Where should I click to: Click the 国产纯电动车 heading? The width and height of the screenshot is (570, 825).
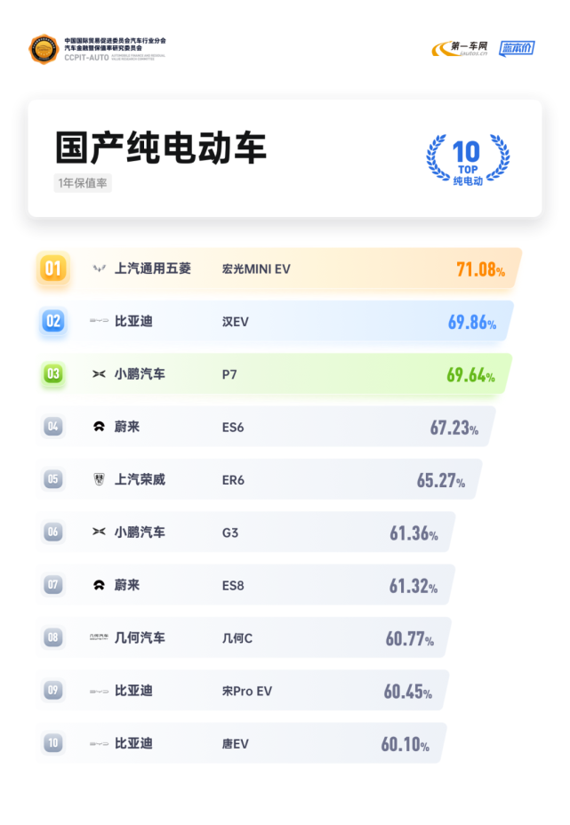(x=161, y=148)
